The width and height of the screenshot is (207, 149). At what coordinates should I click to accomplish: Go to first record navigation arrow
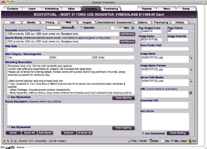click(3, 141)
